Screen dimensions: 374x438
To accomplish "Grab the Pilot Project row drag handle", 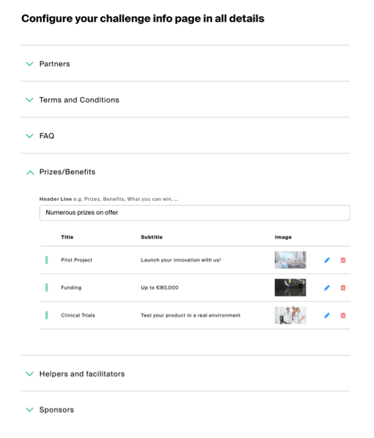I will pyautogui.click(x=46, y=259).
